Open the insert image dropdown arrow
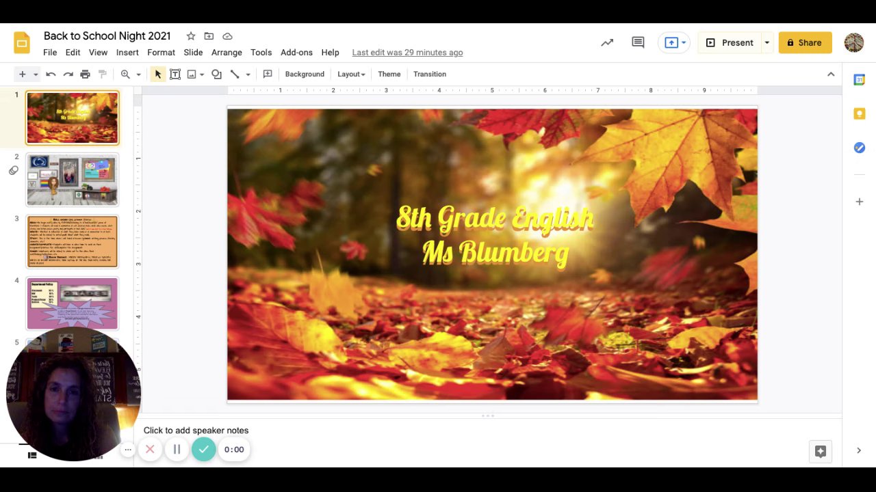Image resolution: width=876 pixels, height=492 pixels. (202, 74)
